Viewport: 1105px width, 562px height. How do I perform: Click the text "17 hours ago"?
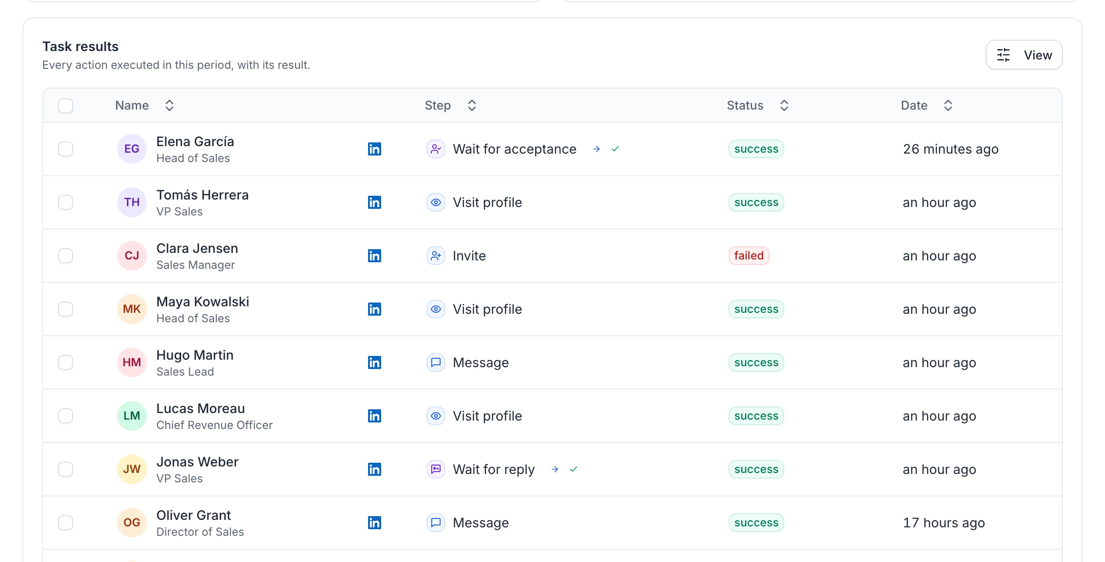943,523
